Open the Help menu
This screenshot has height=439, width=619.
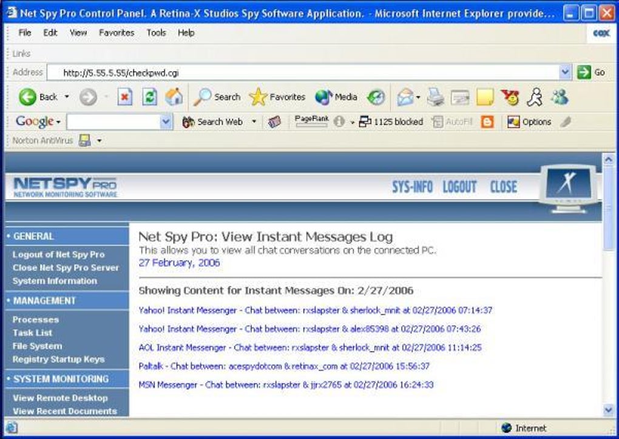pyautogui.click(x=186, y=33)
